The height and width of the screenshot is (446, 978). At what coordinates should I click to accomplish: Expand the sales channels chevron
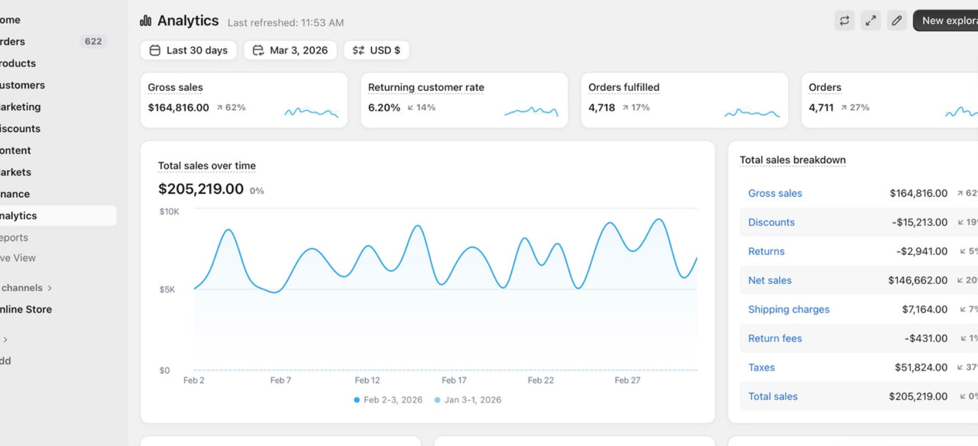(50, 288)
